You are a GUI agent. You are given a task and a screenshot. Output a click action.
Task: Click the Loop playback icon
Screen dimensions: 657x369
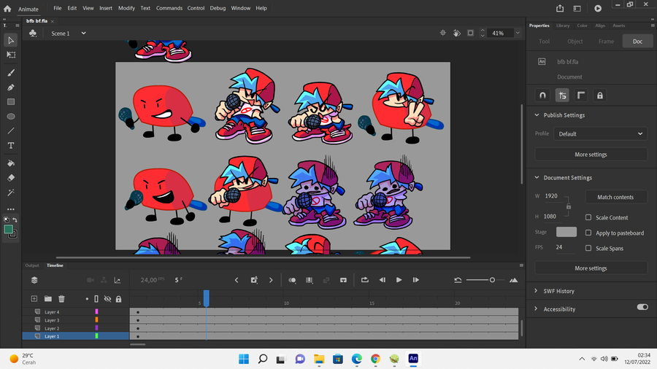coord(365,280)
